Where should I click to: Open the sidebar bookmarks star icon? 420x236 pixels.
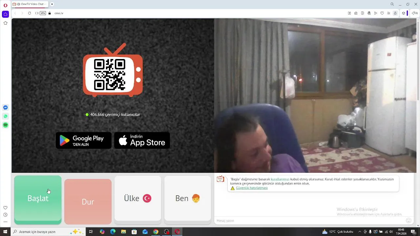tap(5, 23)
